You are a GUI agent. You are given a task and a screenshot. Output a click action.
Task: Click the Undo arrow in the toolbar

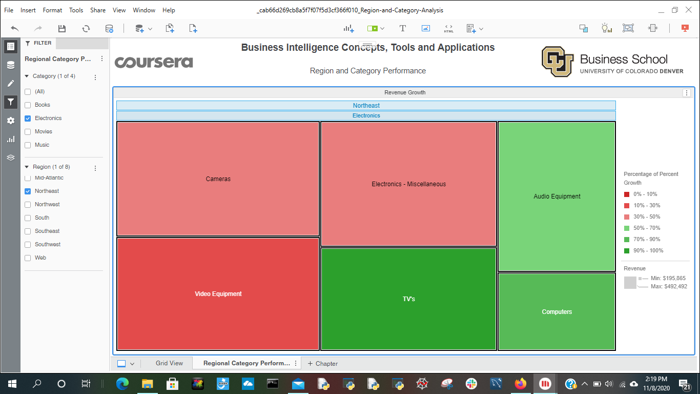click(15, 29)
